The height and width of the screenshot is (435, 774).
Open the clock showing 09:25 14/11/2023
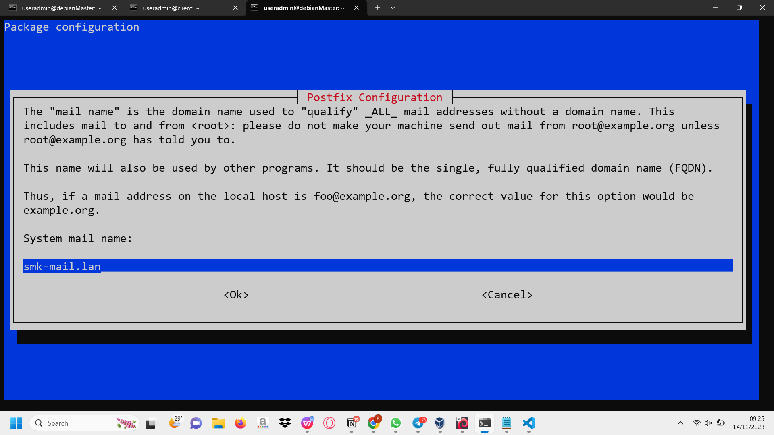[x=749, y=423]
